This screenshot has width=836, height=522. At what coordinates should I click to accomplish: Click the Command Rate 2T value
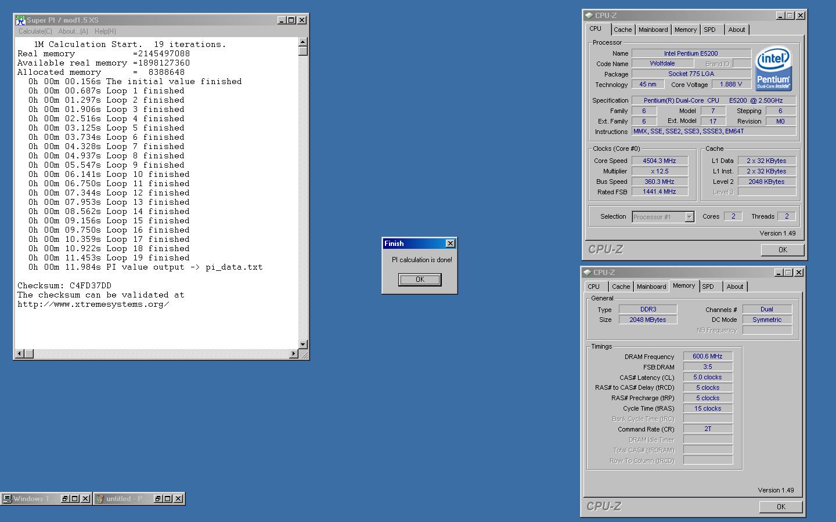[708, 429]
